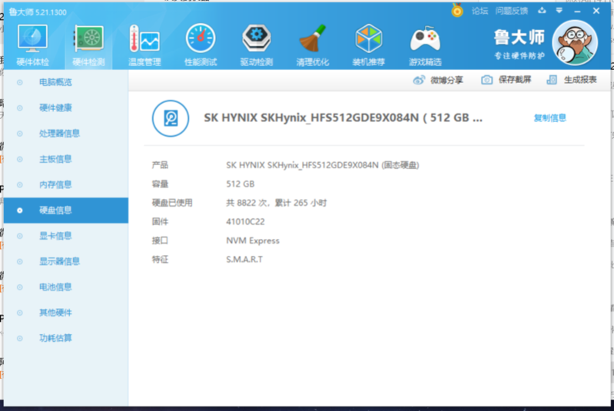Viewport: 614px width, 411px height.
Task: Open the 性能测试 gauge icon
Action: pos(200,43)
